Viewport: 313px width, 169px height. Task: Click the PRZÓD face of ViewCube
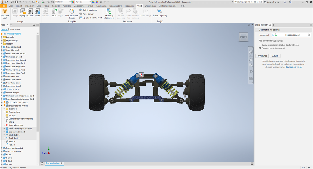point(243,37)
